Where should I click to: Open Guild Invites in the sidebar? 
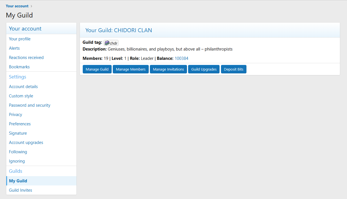(41, 190)
